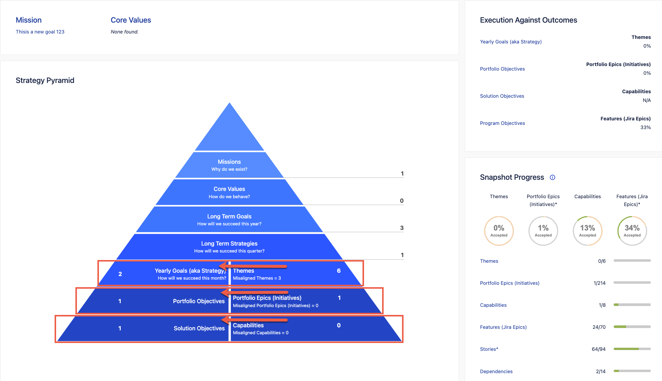Select the Long Term Goals pyramid tier
Viewport: 662px width, 381px height.
(x=229, y=219)
